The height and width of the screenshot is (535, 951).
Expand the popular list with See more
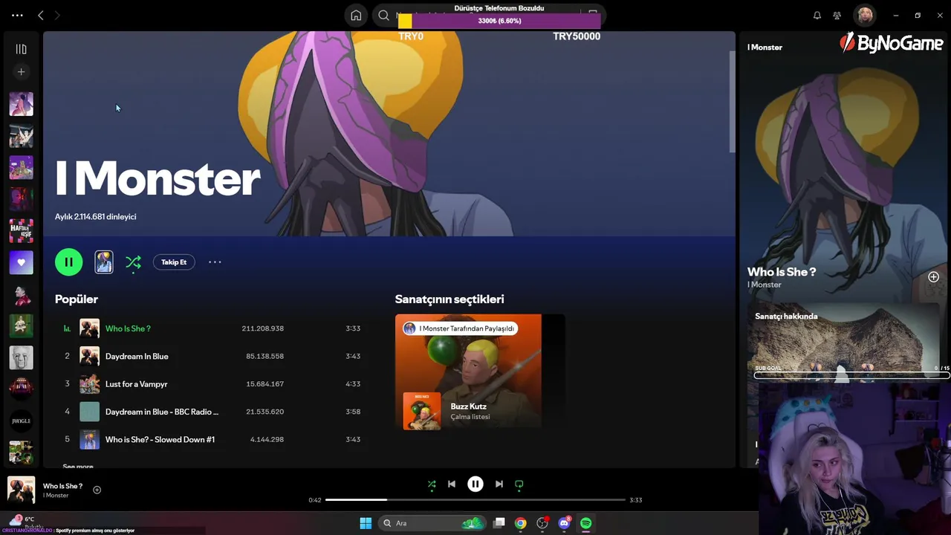78,466
